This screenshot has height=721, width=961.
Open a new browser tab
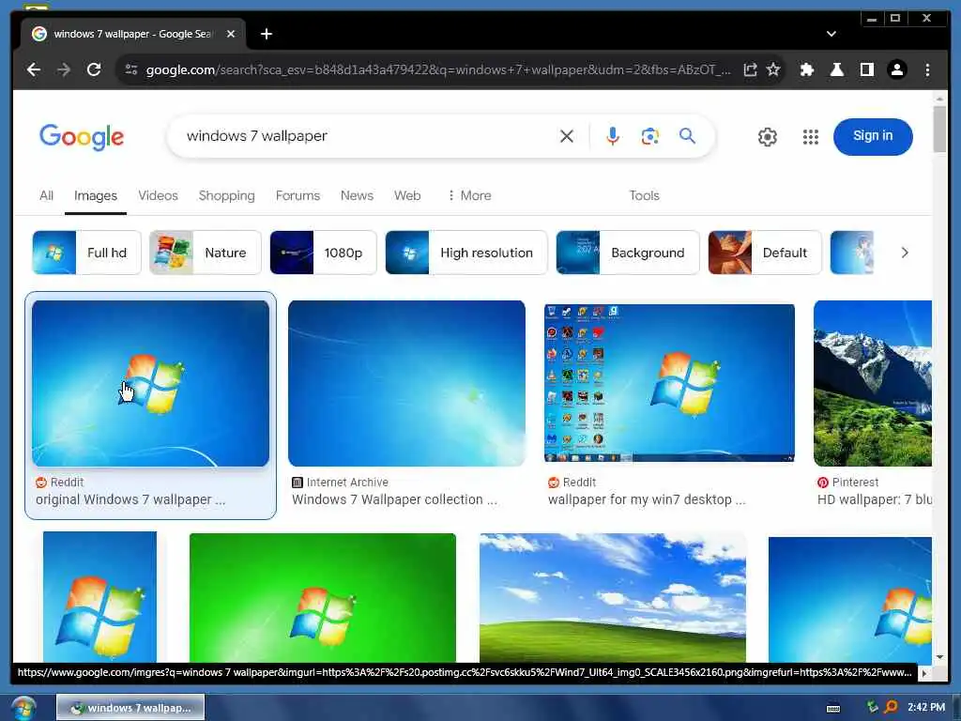click(x=267, y=35)
